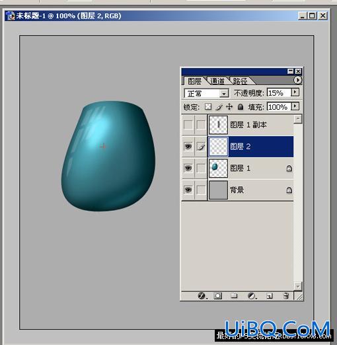Image resolution: width=337 pixels, height=345 pixels.
Task: Hide the 图层 2 layer eye
Action: tap(188, 146)
